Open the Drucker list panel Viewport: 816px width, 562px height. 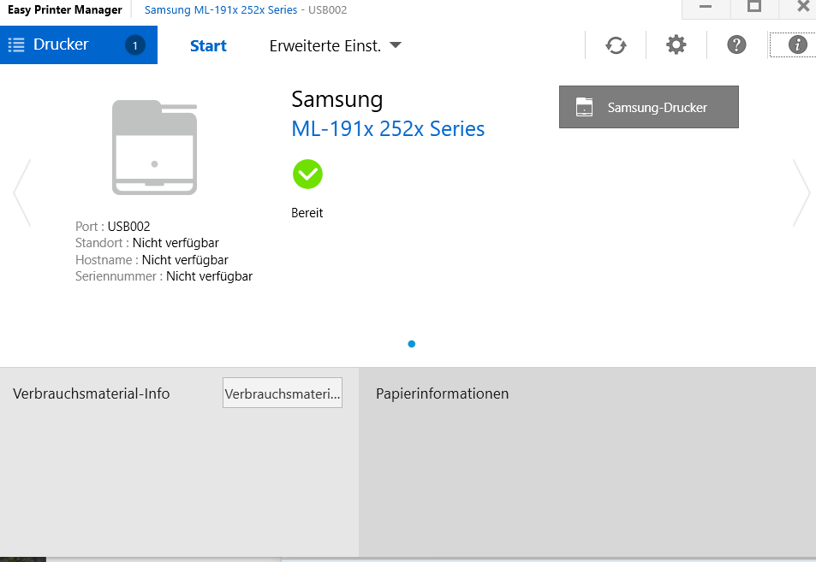tap(79, 44)
